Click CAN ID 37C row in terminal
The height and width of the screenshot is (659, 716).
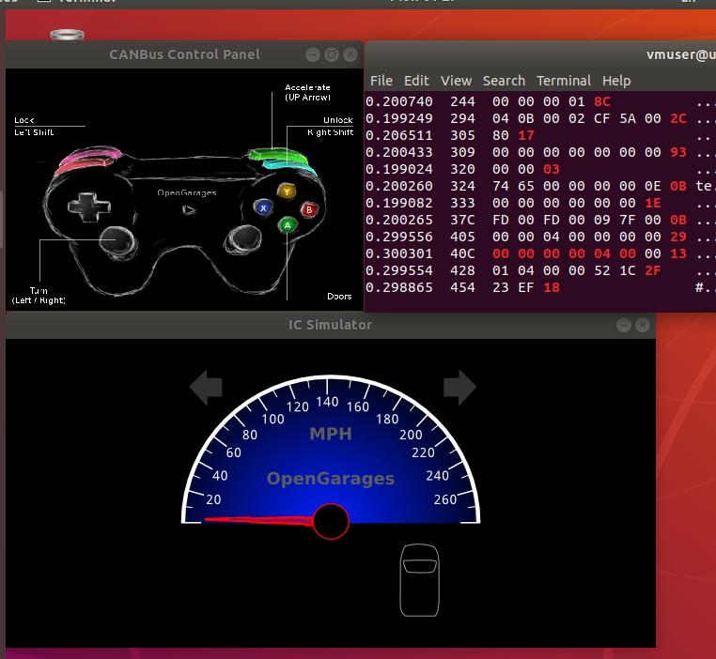(x=540, y=220)
